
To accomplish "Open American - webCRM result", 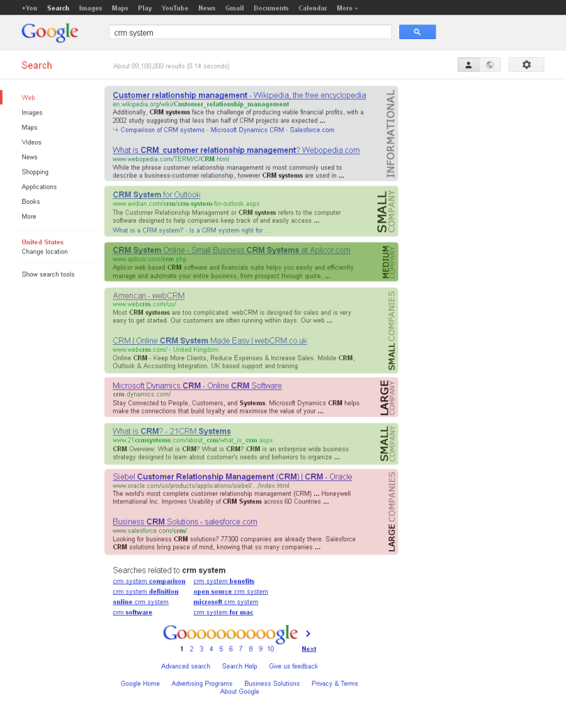I will click(149, 295).
